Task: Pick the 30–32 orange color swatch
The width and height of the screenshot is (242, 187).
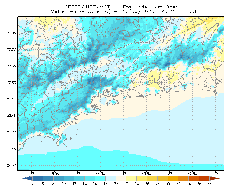Action: (173, 179)
